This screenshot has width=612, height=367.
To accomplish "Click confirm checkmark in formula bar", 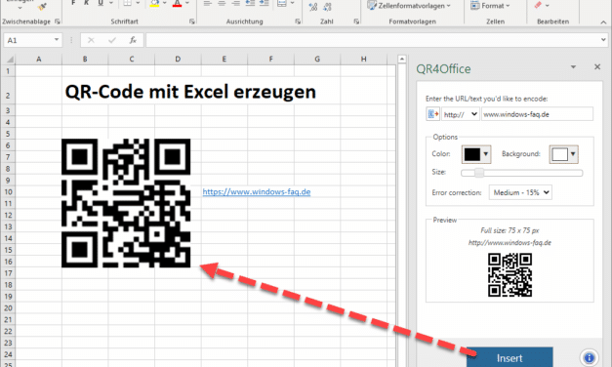I will pyautogui.click(x=112, y=40).
